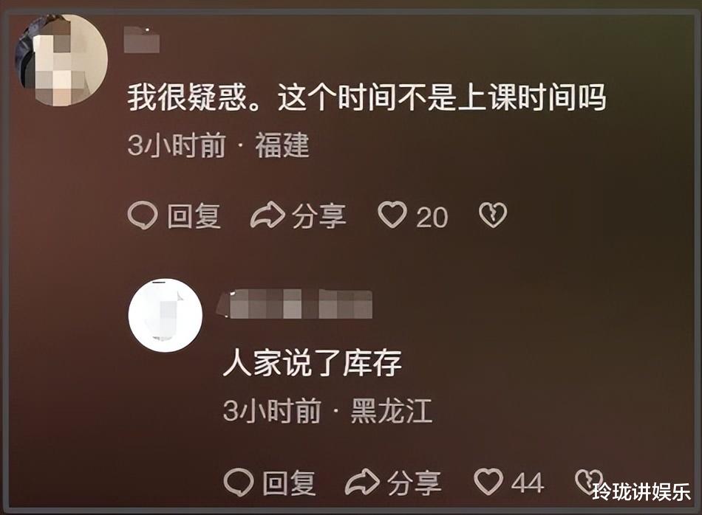This screenshot has width=702, height=515.
Task: Click the 分享 label under Heilongjiang reply
Action: (415, 483)
